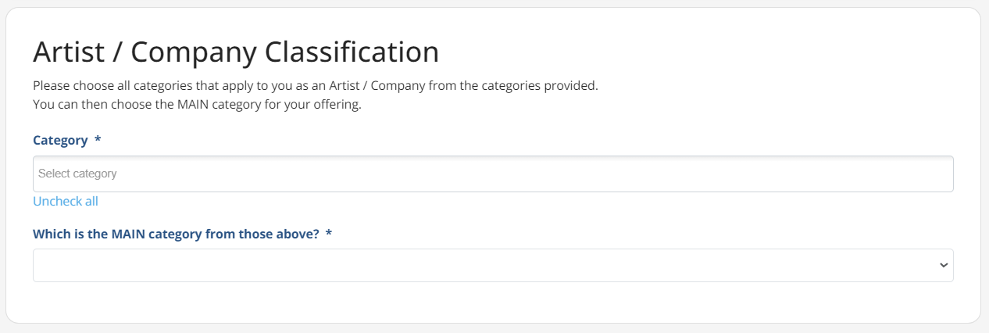Screen dimensions: 989x333
Task: Click the Category field label
Action: (60, 140)
